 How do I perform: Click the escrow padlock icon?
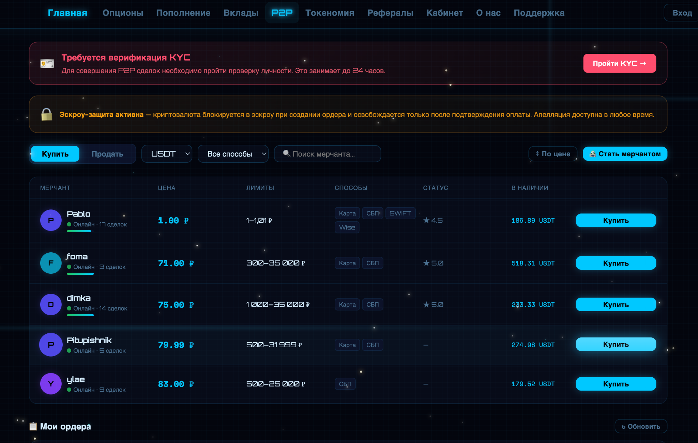tap(47, 114)
